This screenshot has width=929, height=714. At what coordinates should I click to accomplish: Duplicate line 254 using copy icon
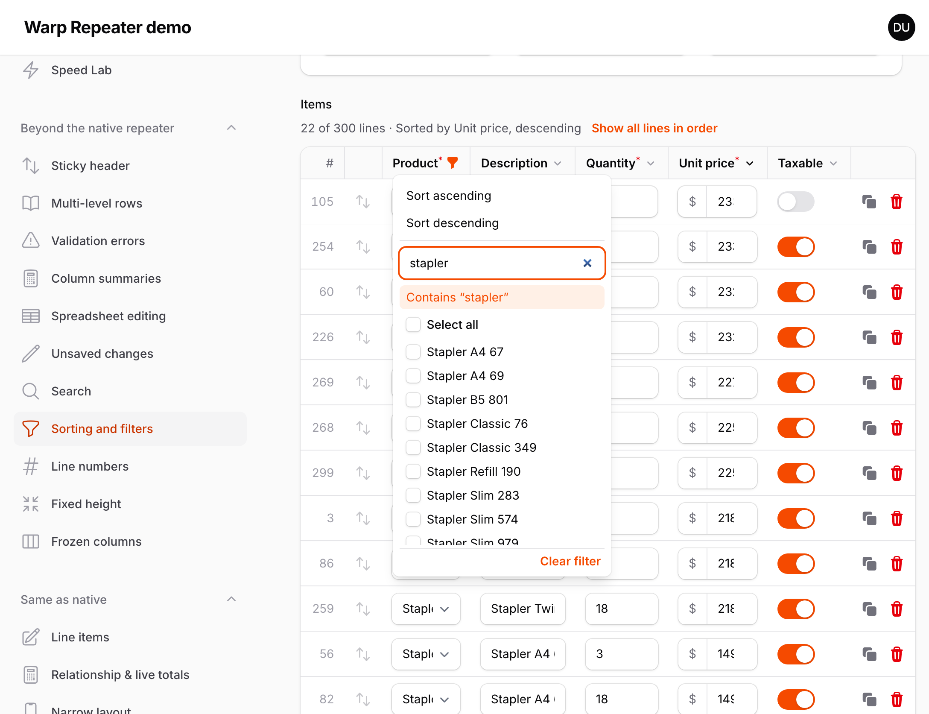click(x=869, y=247)
